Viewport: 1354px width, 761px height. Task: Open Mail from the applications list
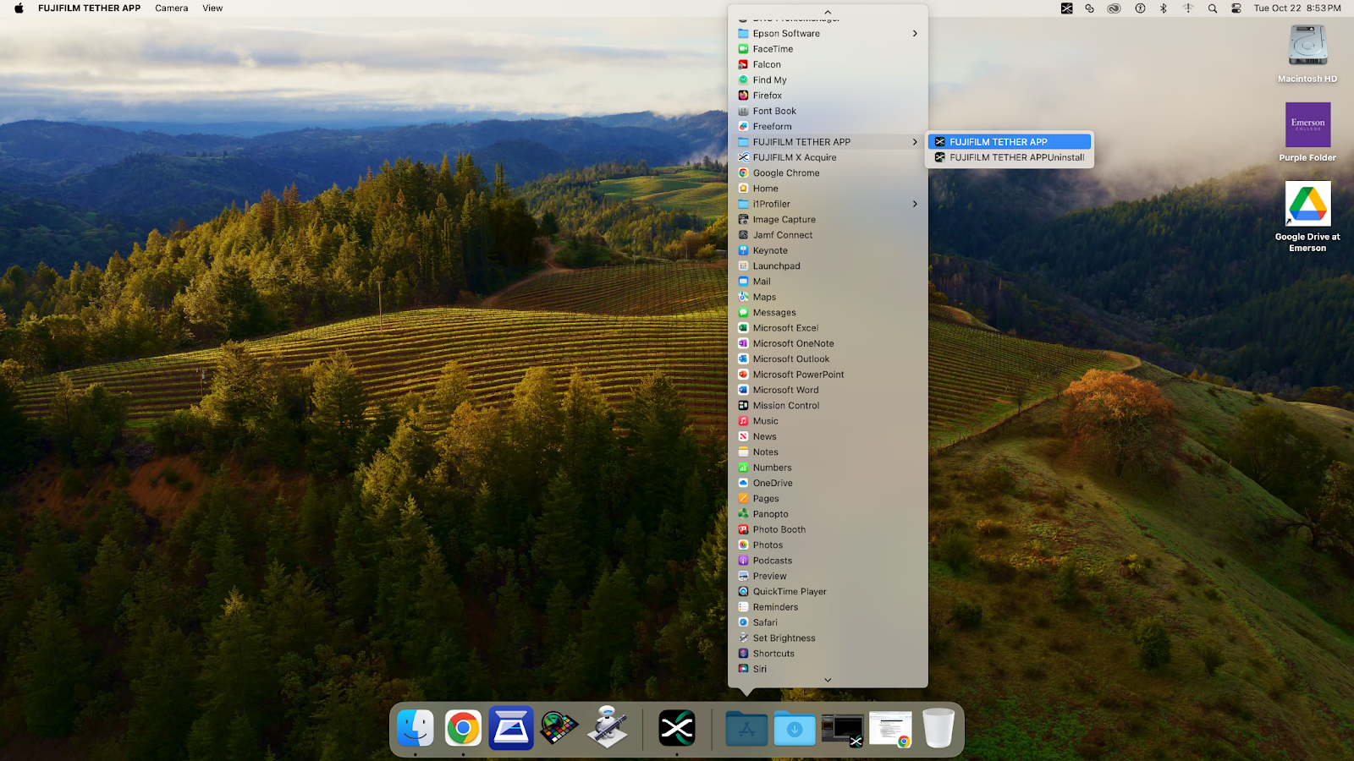tap(828, 282)
